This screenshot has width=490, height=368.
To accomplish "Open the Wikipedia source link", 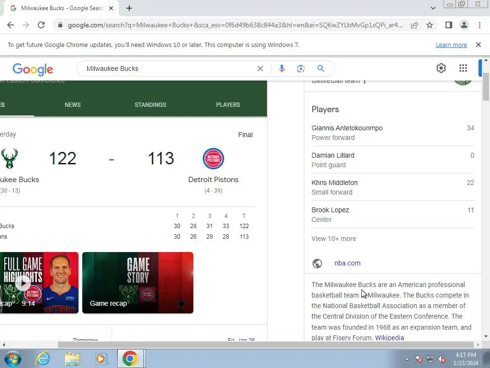I will 390,338.
